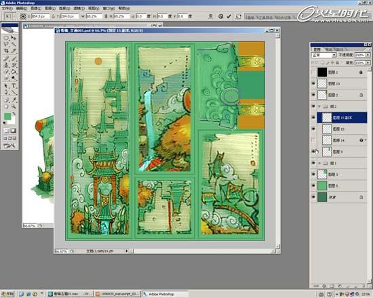Select the Lasso tool

point(6,44)
